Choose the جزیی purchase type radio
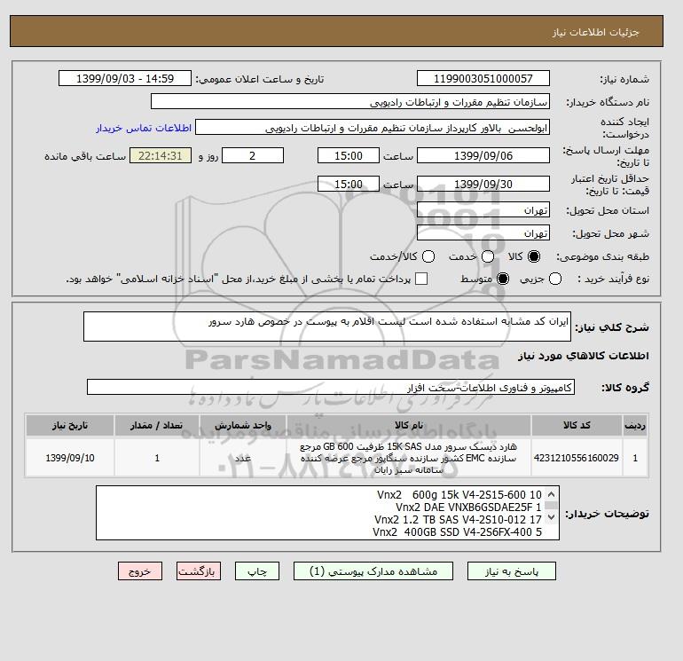 click(x=555, y=279)
